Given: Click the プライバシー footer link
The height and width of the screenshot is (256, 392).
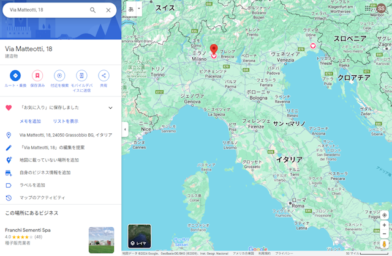Looking at the screenshot, I should (284, 254).
